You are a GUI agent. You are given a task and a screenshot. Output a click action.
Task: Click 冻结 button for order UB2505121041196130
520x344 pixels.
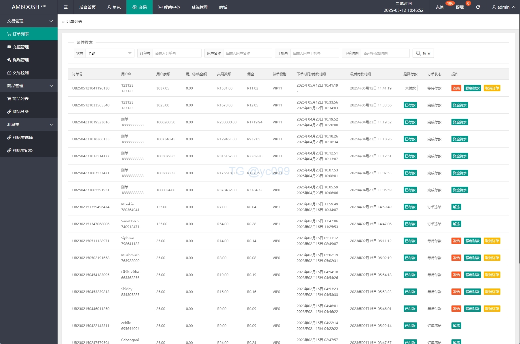(x=456, y=88)
